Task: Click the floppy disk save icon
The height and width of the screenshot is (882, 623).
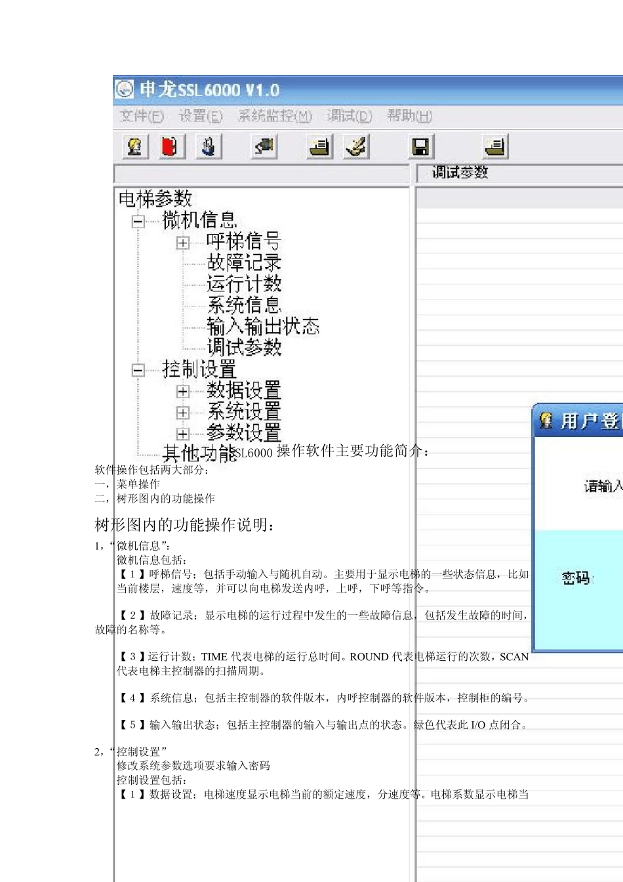Action: pyautogui.click(x=420, y=146)
